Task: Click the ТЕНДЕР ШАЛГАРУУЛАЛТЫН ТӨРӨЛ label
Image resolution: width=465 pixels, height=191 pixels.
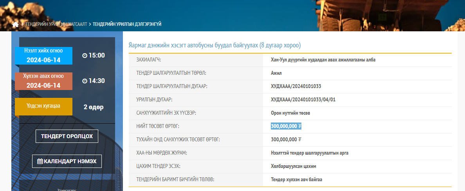Action: pyautogui.click(x=171, y=73)
